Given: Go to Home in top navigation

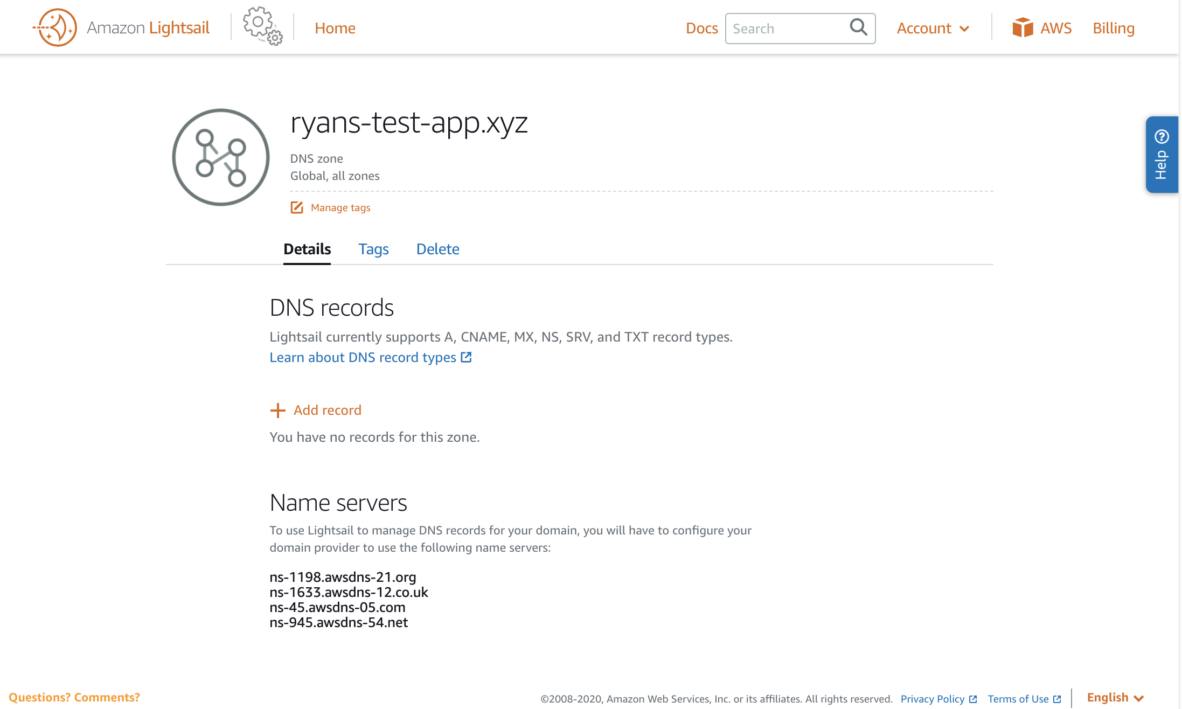Looking at the screenshot, I should click(335, 28).
